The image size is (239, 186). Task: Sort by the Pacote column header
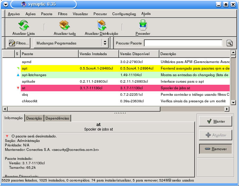click(x=49, y=54)
